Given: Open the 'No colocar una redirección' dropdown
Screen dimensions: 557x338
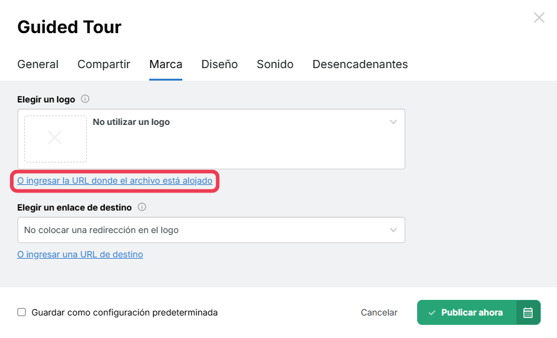Looking at the screenshot, I should click(211, 230).
